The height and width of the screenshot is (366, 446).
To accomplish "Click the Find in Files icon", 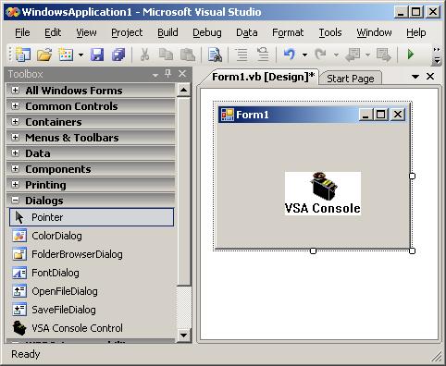I will tap(215, 55).
